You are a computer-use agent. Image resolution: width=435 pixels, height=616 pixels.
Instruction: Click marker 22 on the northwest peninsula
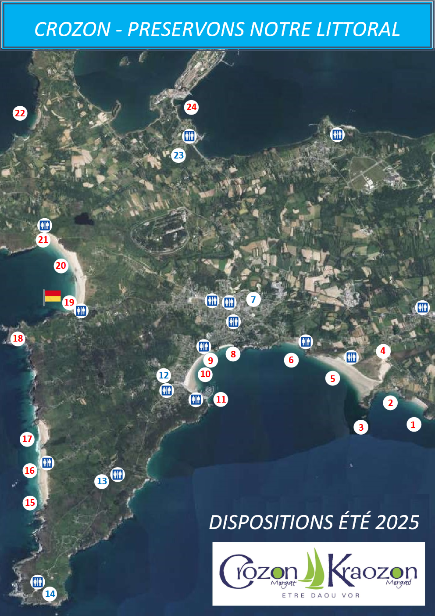pyautogui.click(x=19, y=113)
